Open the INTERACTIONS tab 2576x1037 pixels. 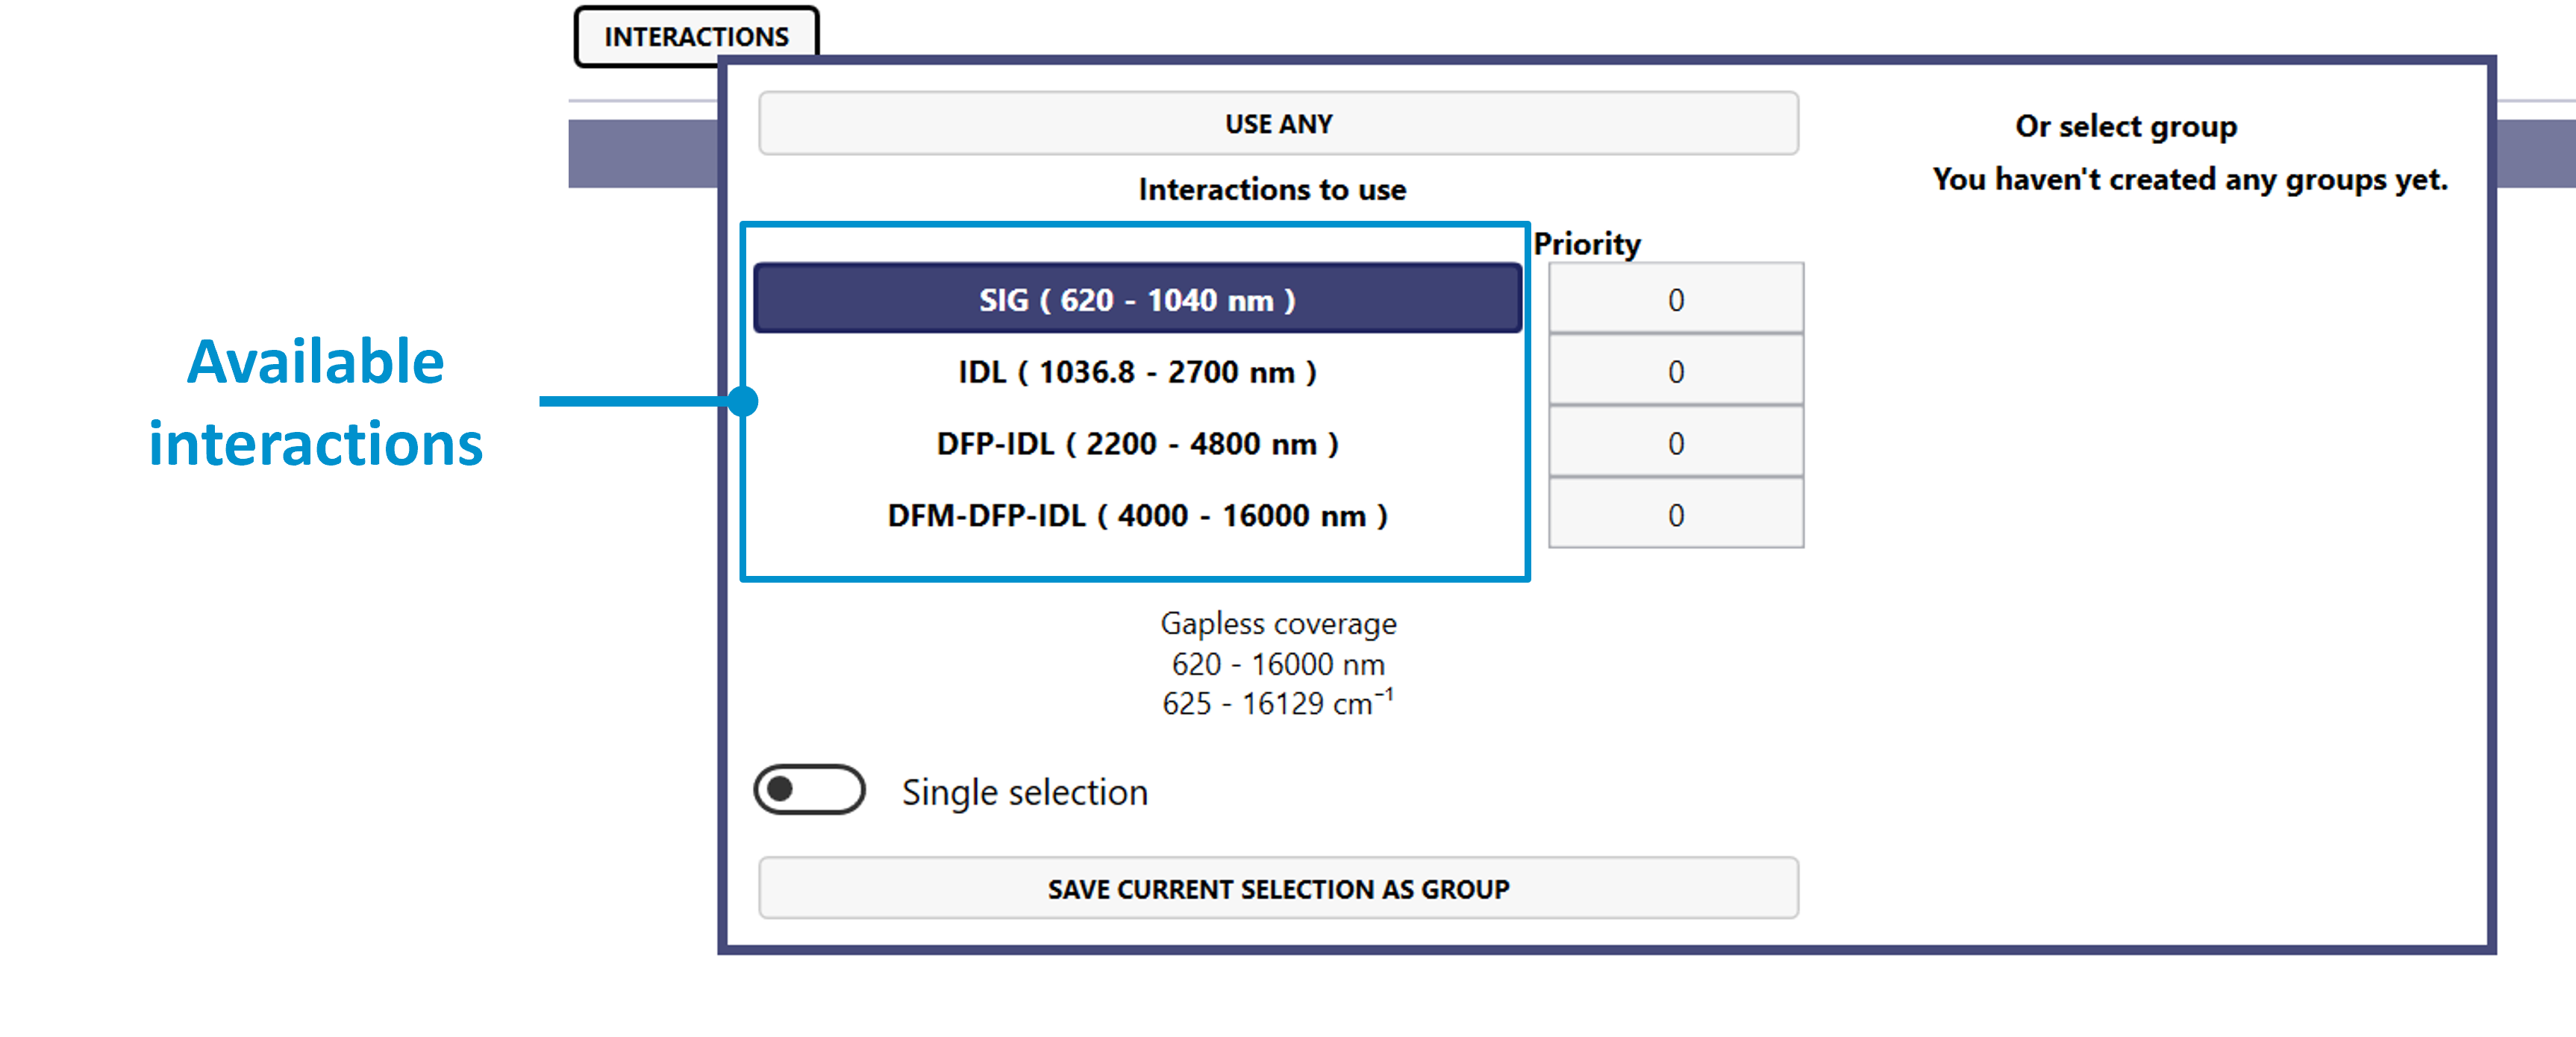(x=696, y=37)
